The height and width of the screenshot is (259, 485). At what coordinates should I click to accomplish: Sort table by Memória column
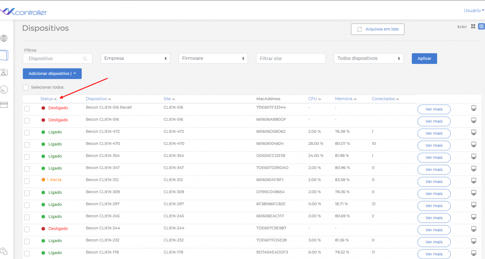tap(346, 99)
